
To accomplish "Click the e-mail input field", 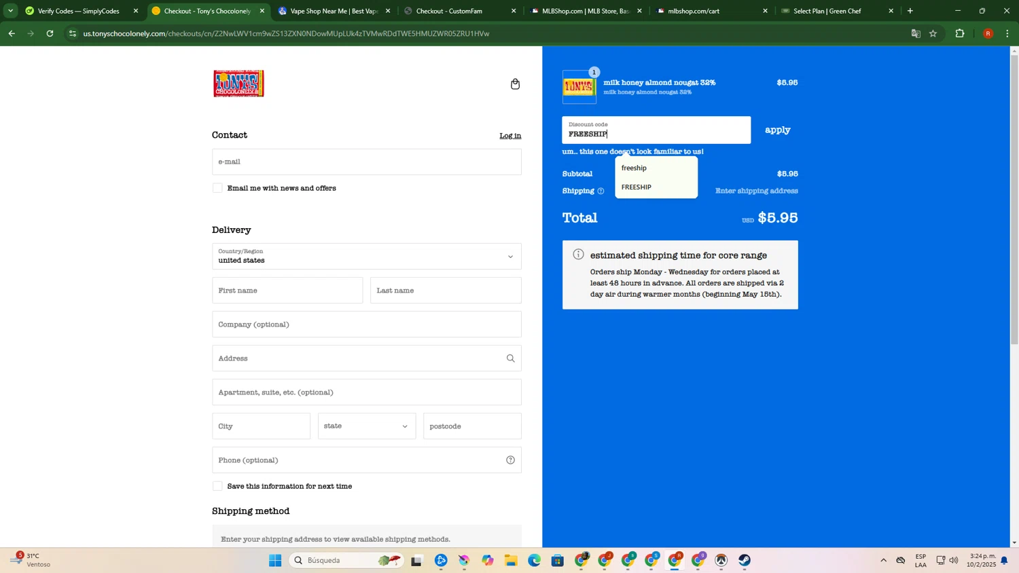I will pos(367,162).
